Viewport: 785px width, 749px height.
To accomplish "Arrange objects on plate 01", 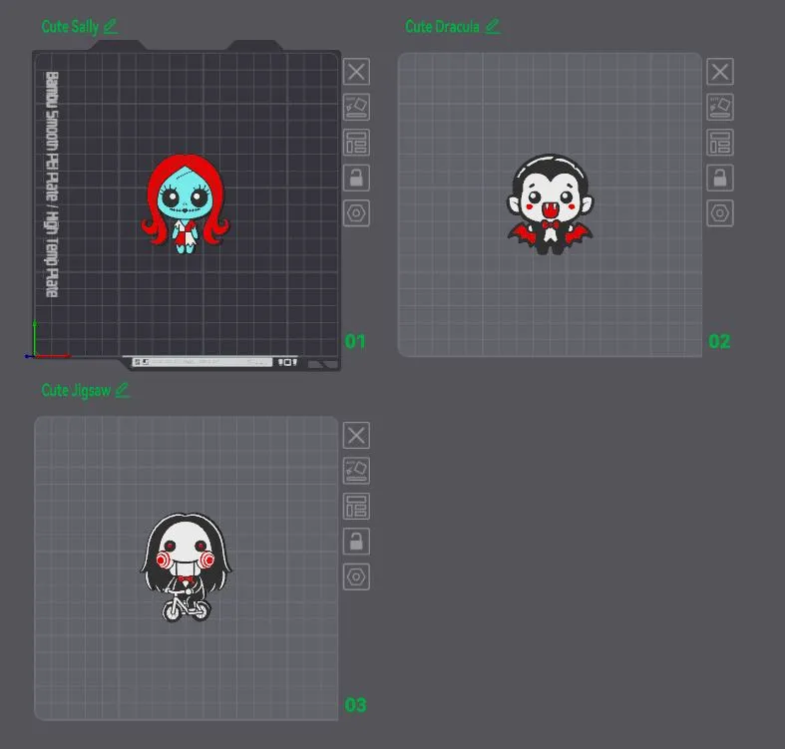I will pyautogui.click(x=356, y=143).
